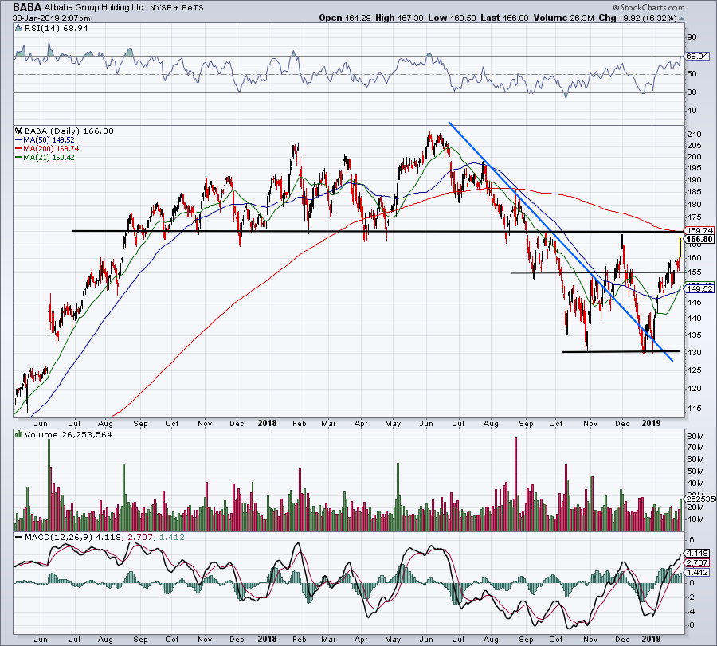Screen dimensions: 717x646
Task: Click the 2018 label on MACD panel date axis
Action: [267, 639]
